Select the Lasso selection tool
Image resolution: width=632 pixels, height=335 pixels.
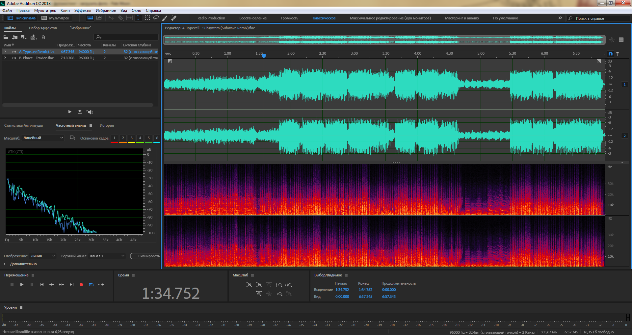tap(156, 18)
